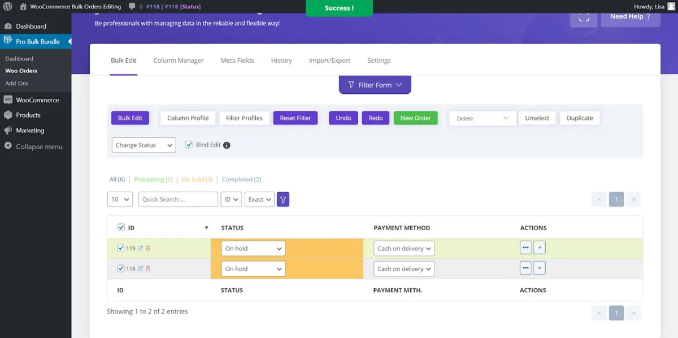Image resolution: width=678 pixels, height=338 pixels.
Task: Untick the checkbox for order 119
Action: point(121,248)
